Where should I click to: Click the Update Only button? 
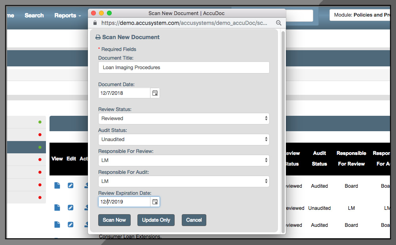(156, 220)
